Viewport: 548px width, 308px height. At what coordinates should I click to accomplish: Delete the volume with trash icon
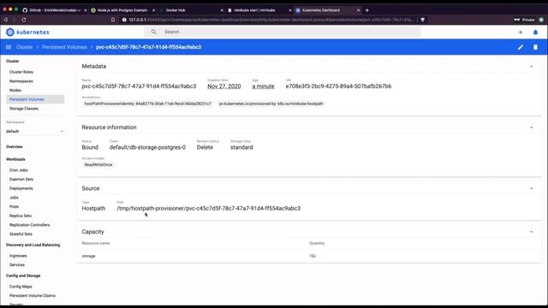click(535, 47)
